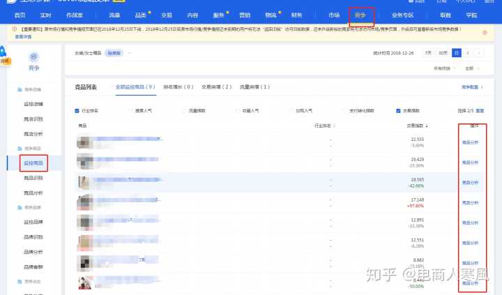Uncheck the 交易指数 checkbox
This screenshot has height=295, width=502.
[397, 110]
